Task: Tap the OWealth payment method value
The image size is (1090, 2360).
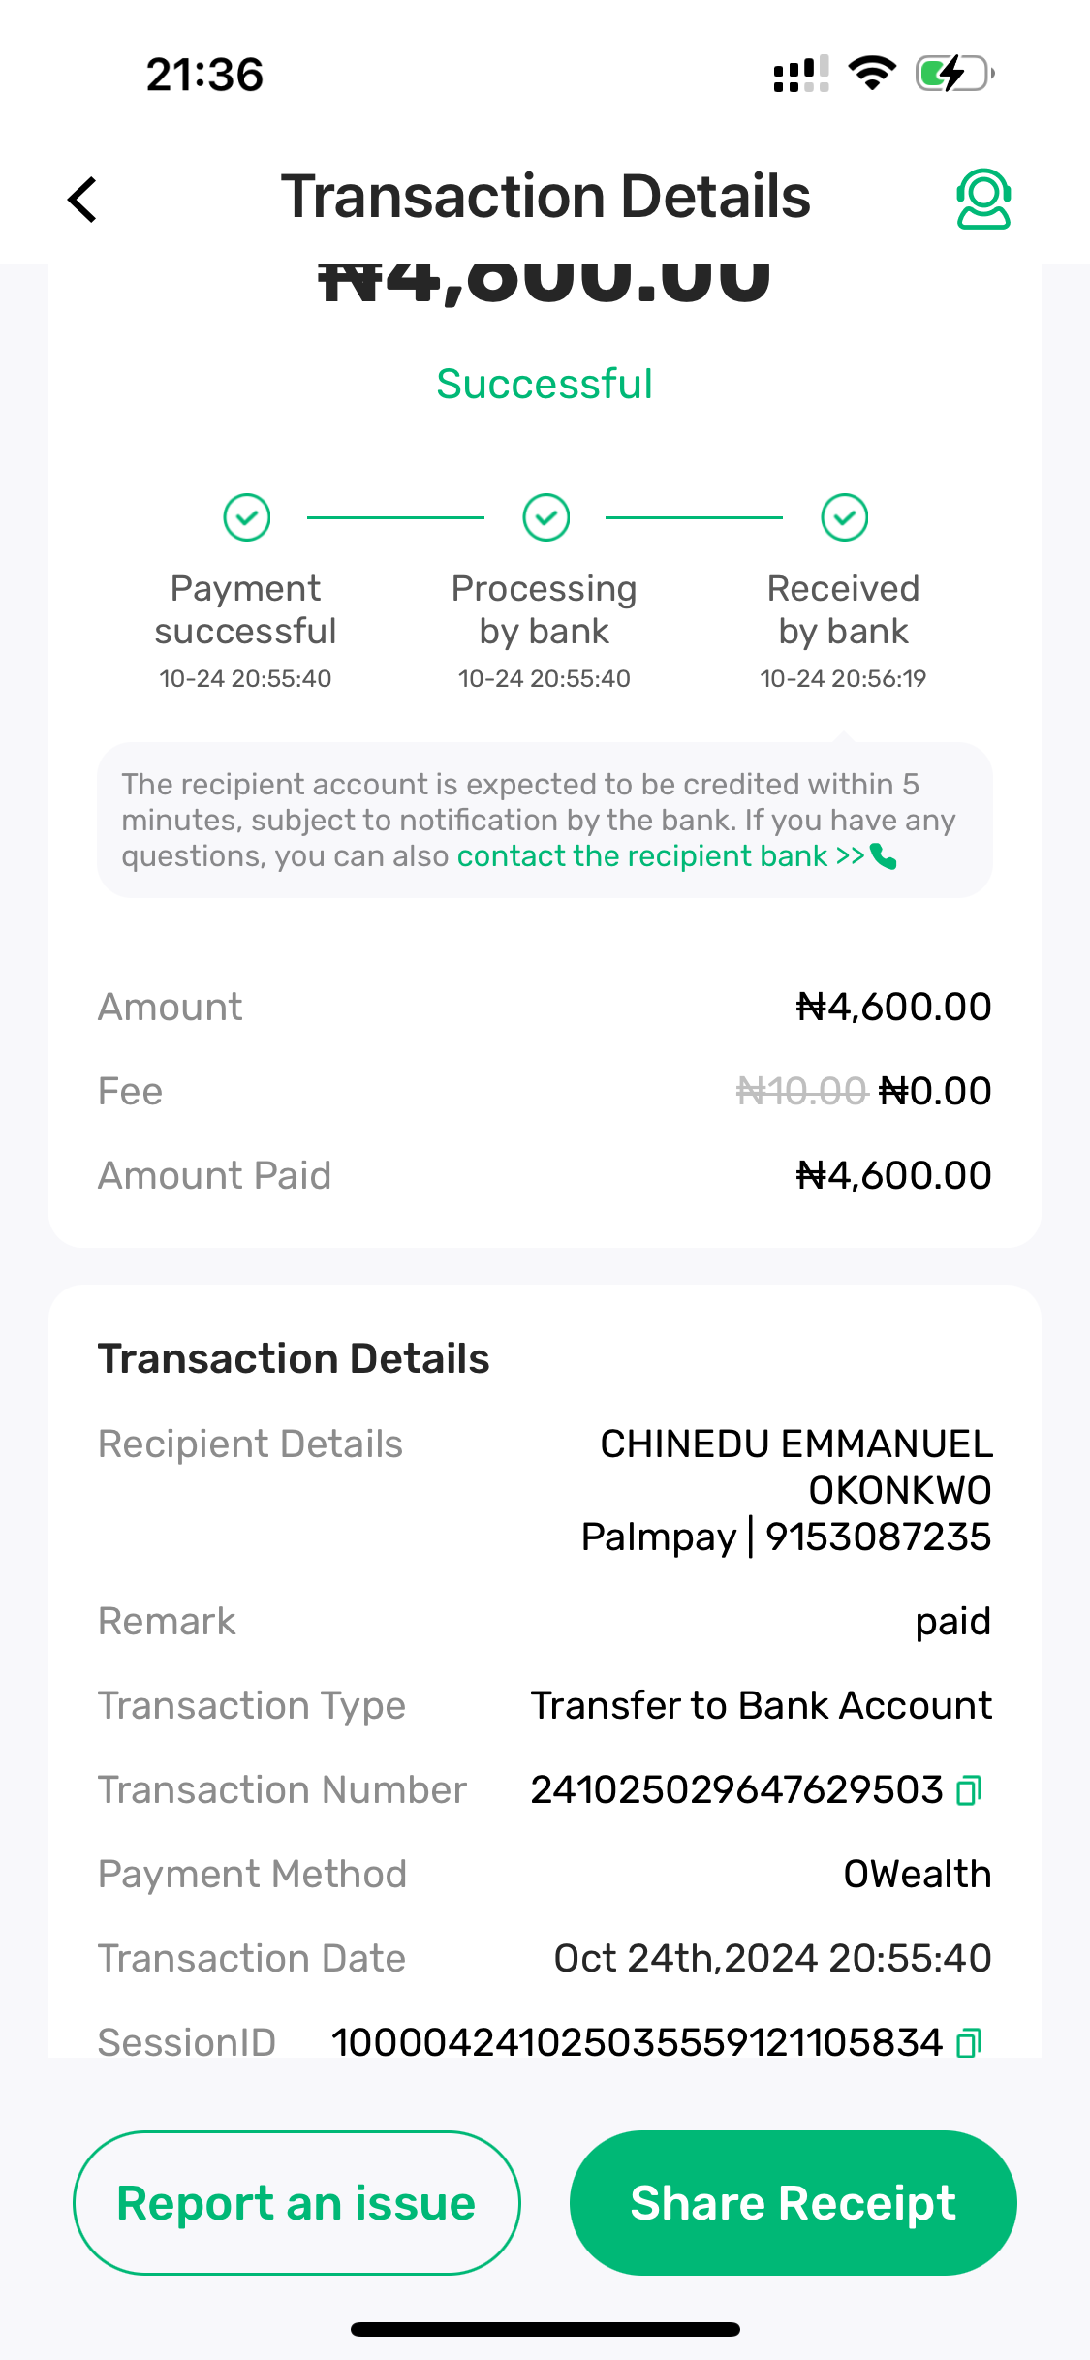Action: tap(917, 1875)
